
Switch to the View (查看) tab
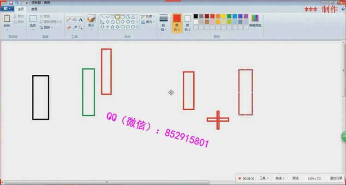(x=35, y=9)
